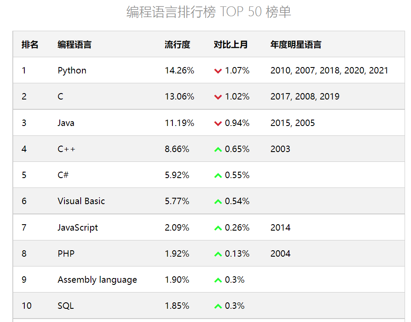Click star year 2003 in C++ row
The width and height of the screenshot is (411, 322).
click(280, 149)
